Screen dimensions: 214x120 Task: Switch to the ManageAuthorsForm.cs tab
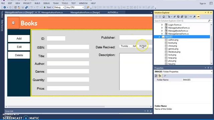point(52,12)
